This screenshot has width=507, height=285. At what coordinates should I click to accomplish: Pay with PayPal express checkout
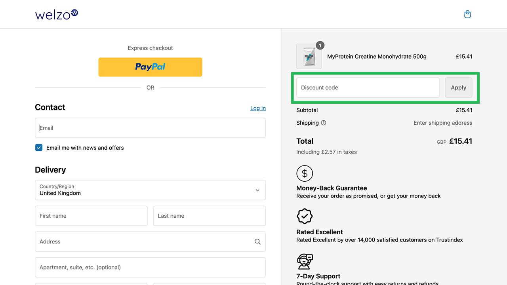(x=150, y=67)
